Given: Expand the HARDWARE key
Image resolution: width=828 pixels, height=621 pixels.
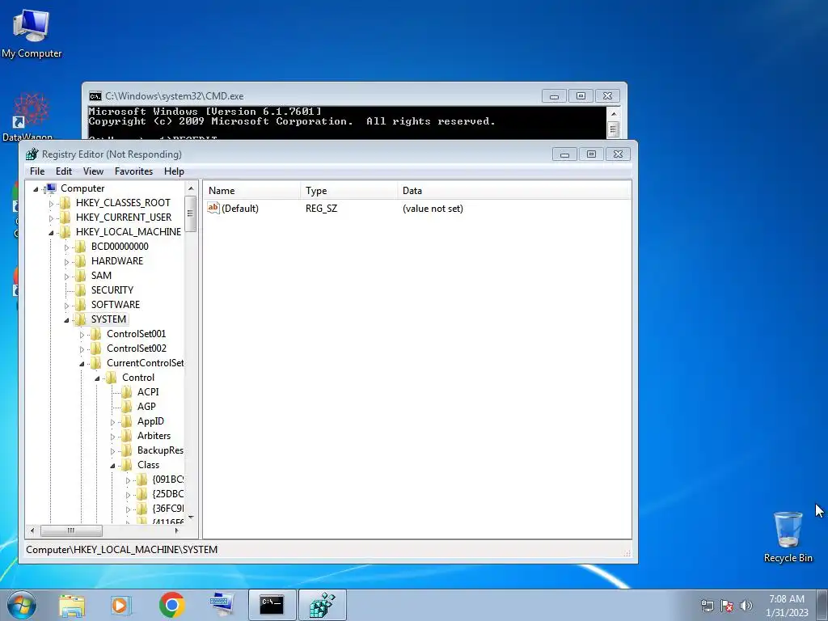Looking at the screenshot, I should point(66,262).
